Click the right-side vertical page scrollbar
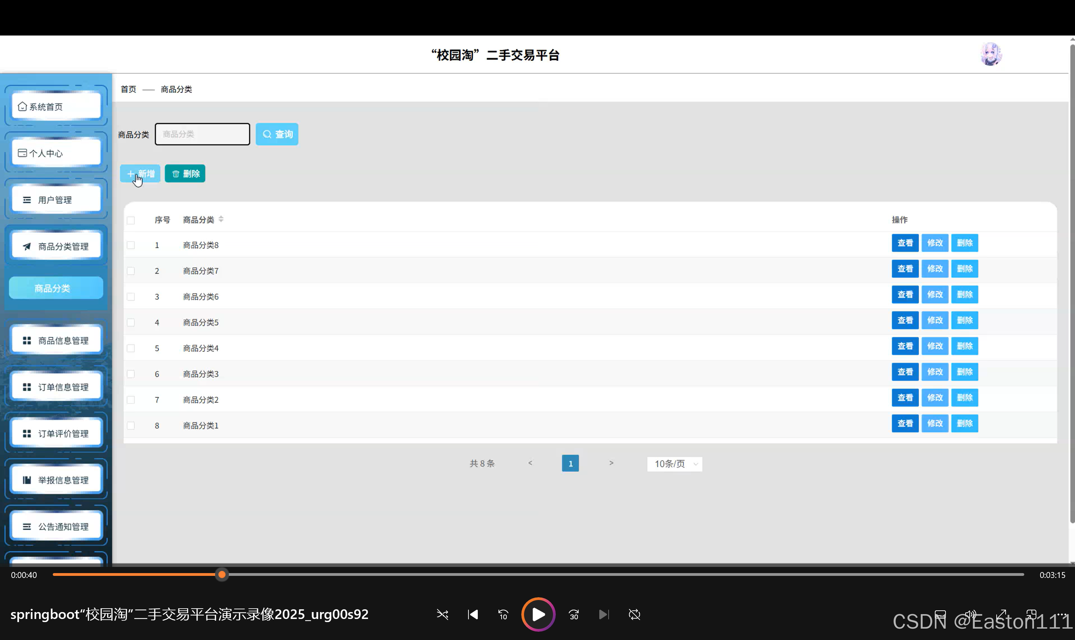Viewport: 1075px width, 640px height. tap(1072, 284)
